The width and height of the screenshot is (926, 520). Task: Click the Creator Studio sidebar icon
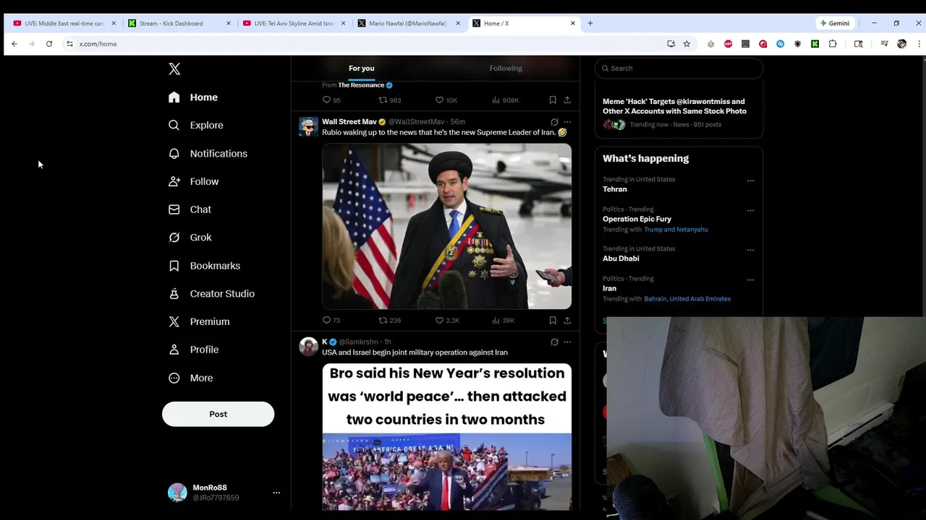click(174, 293)
